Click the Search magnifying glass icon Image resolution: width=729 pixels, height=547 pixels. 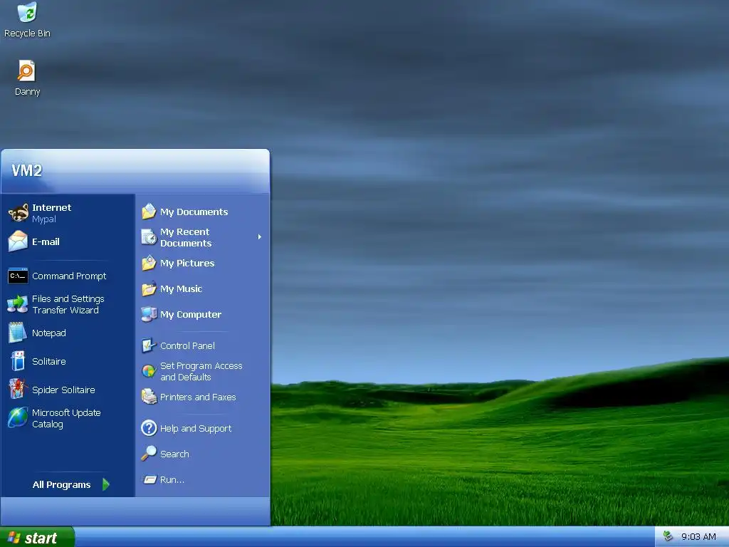coord(149,454)
